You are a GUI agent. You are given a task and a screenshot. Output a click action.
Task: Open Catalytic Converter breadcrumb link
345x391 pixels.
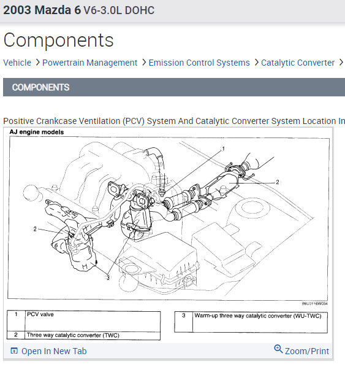[x=298, y=63]
